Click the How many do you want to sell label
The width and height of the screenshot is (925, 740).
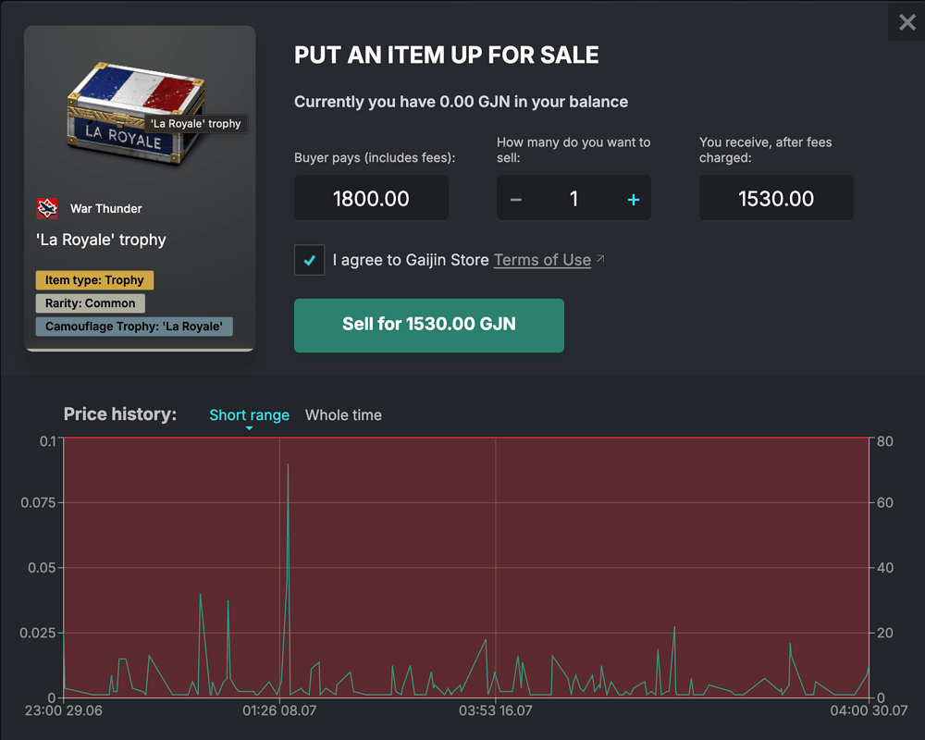coord(573,150)
